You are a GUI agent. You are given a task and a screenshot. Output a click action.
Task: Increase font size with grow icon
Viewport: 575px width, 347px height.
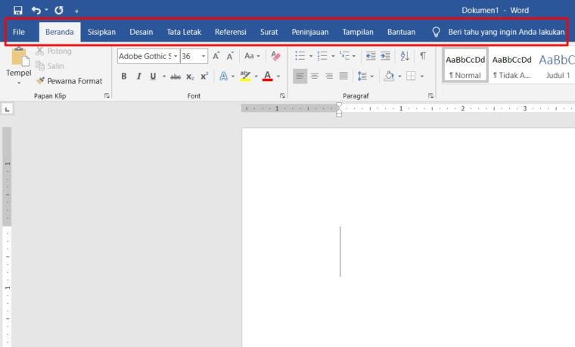point(216,56)
